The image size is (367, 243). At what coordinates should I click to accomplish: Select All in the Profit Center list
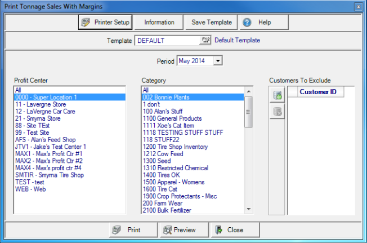coord(18,90)
